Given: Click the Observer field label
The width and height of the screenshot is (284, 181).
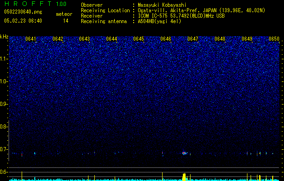Looking at the screenshot, I should click(x=92, y=5).
